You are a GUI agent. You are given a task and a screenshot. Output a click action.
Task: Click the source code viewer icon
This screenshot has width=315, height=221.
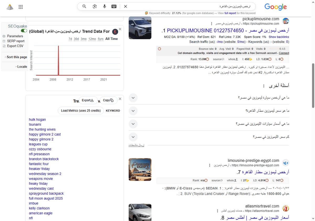click(218, 59)
